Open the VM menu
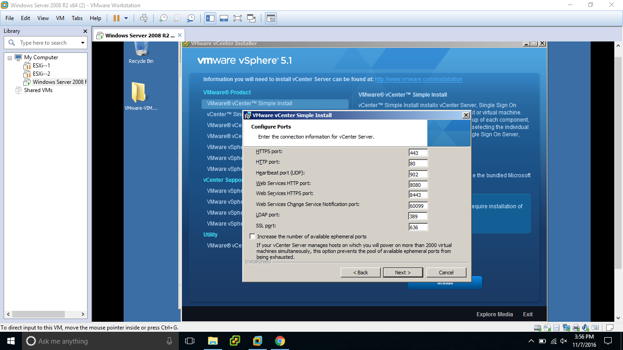Image resolution: width=623 pixels, height=350 pixels. point(60,18)
